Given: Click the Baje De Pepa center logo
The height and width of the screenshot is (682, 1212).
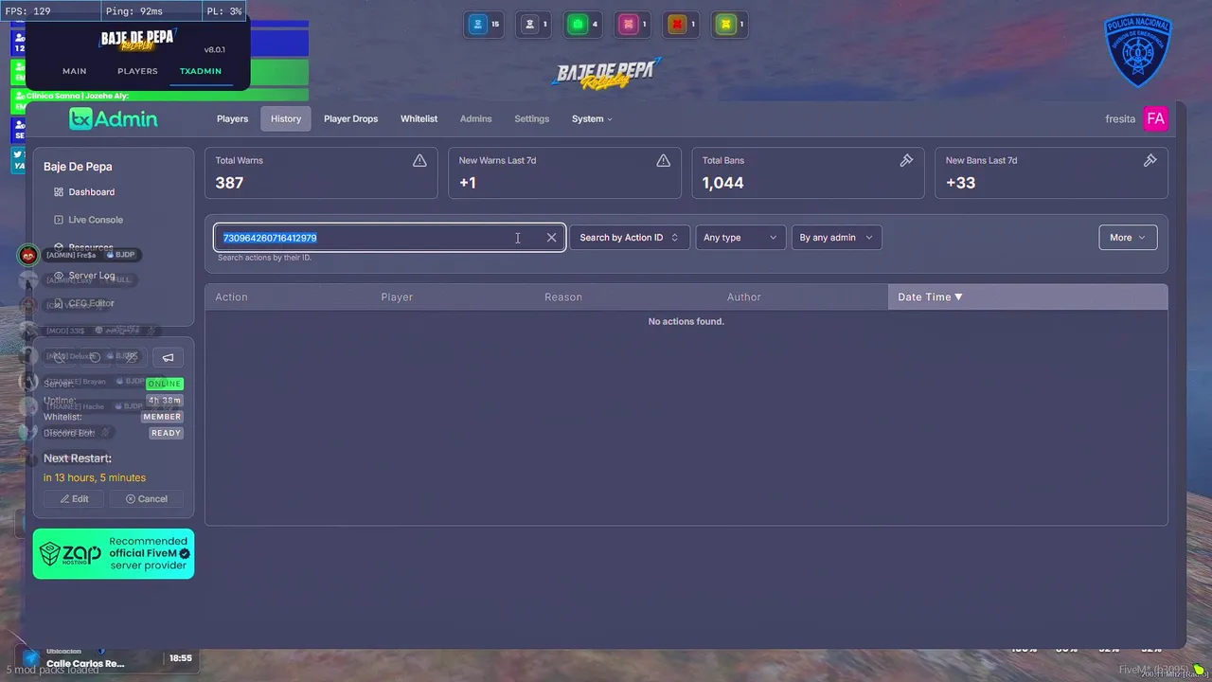Looking at the screenshot, I should 607,74.
